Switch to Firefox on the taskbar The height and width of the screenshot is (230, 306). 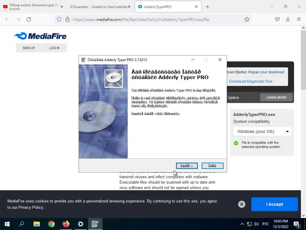tap(66, 224)
